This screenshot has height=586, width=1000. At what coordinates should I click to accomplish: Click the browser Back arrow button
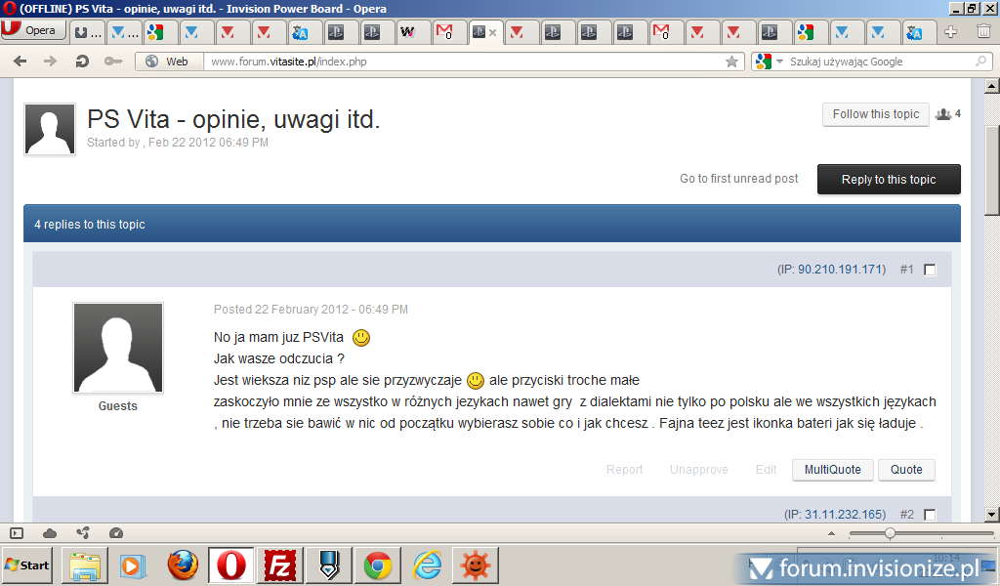point(20,62)
